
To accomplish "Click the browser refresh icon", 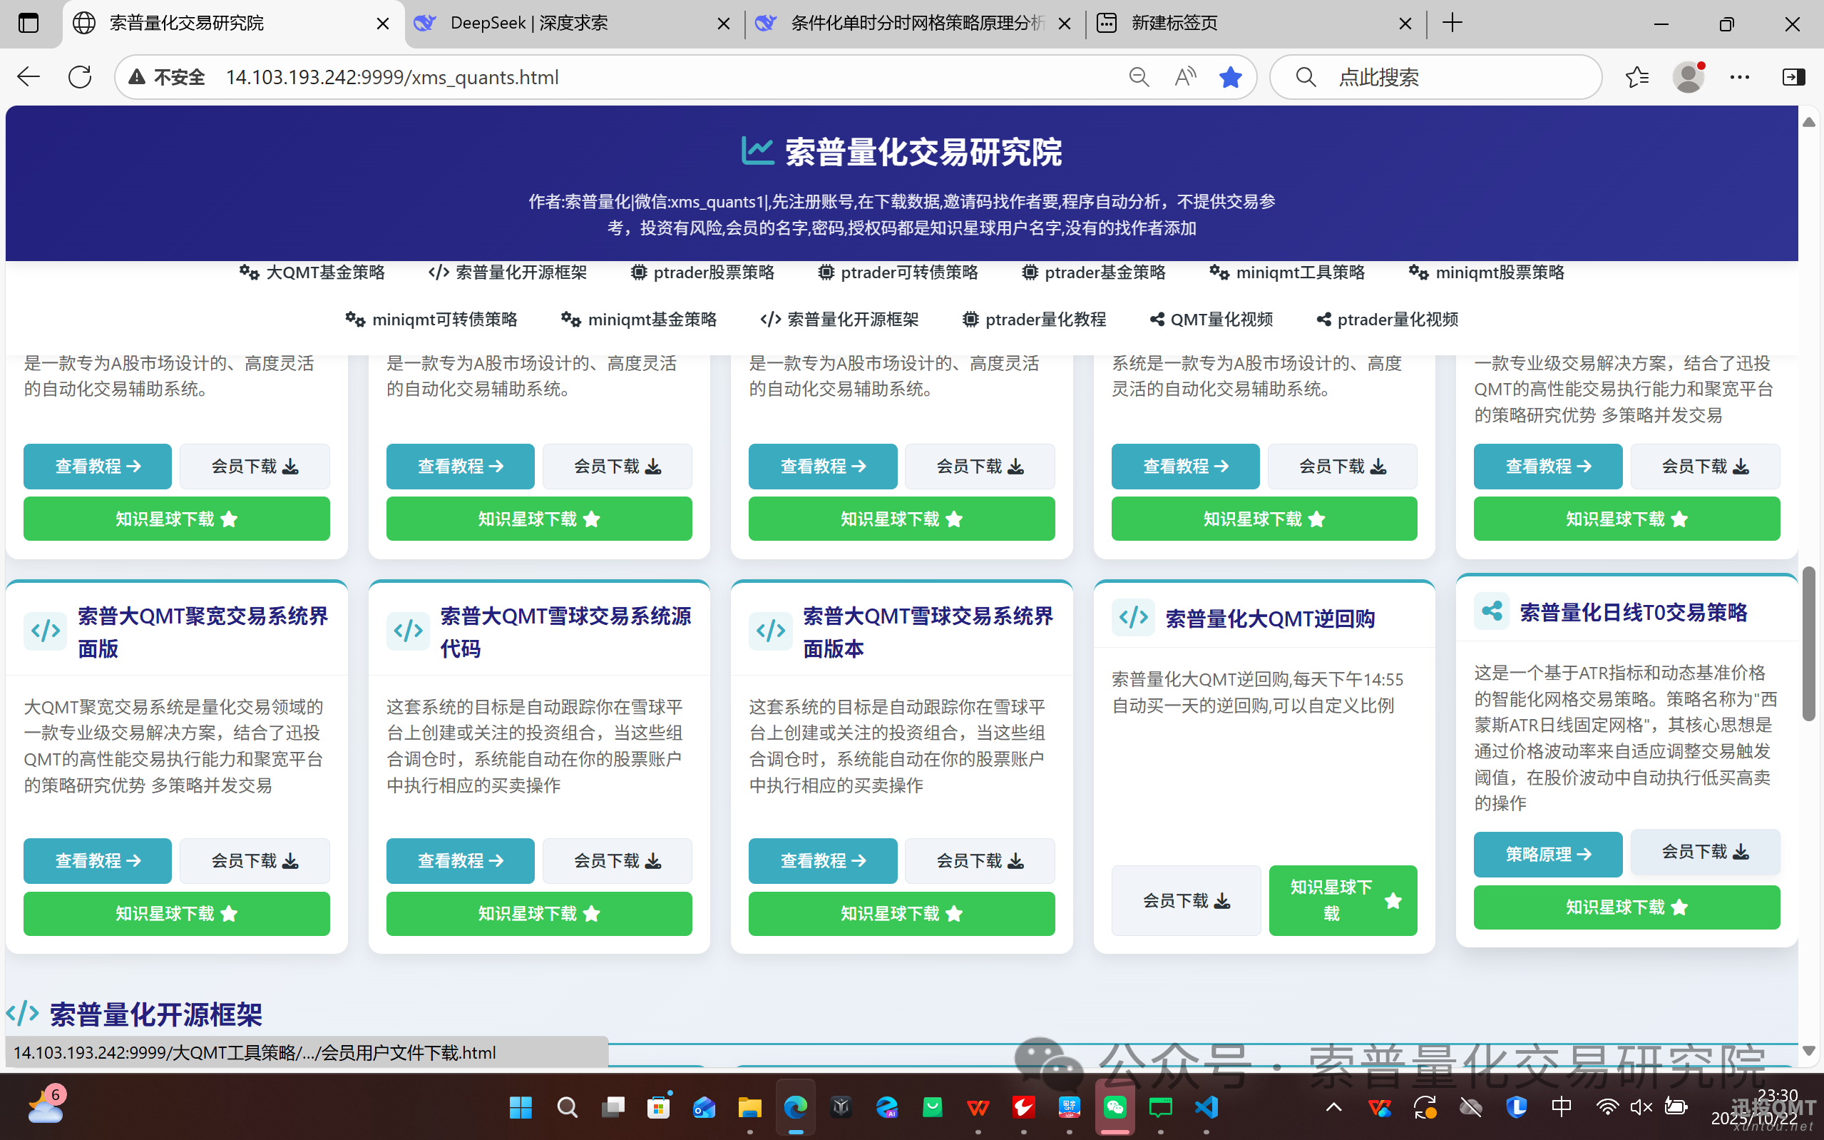I will click(x=80, y=77).
